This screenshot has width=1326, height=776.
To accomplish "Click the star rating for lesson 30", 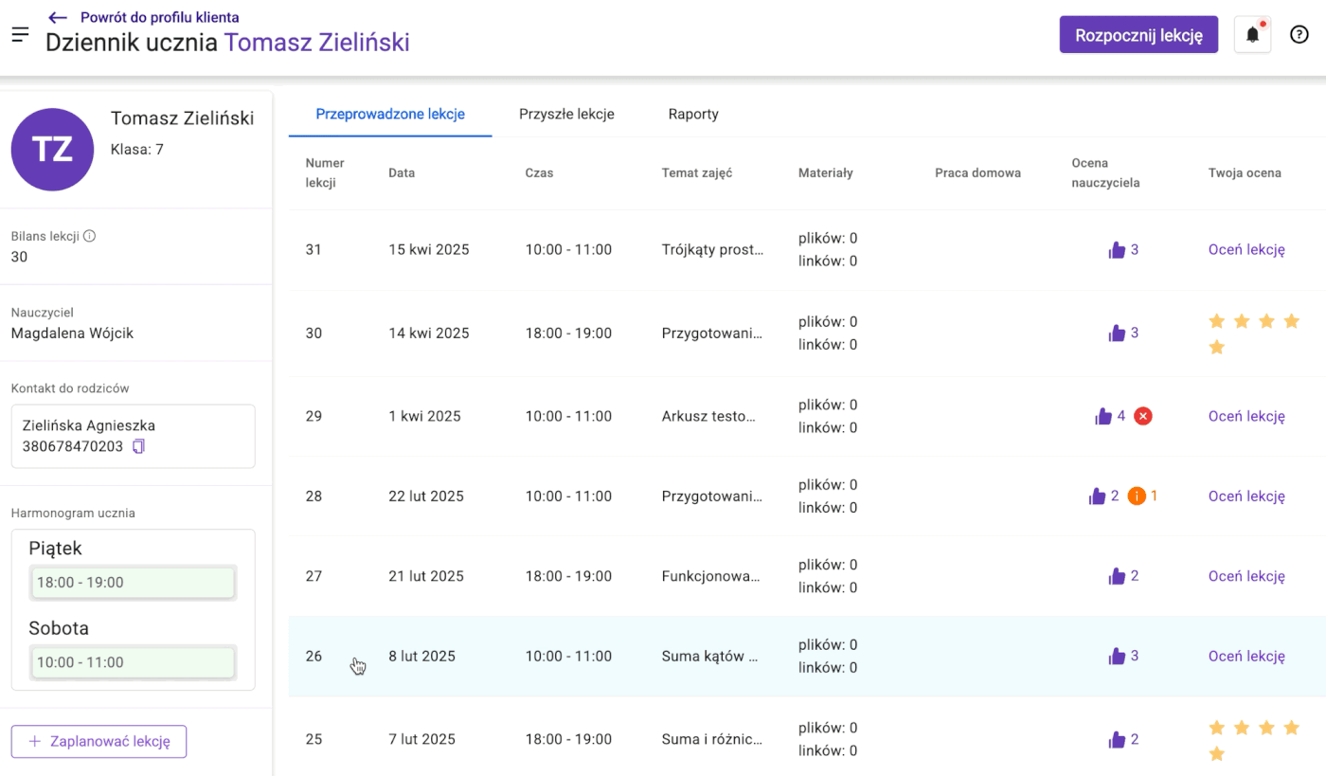I will coord(1254,334).
